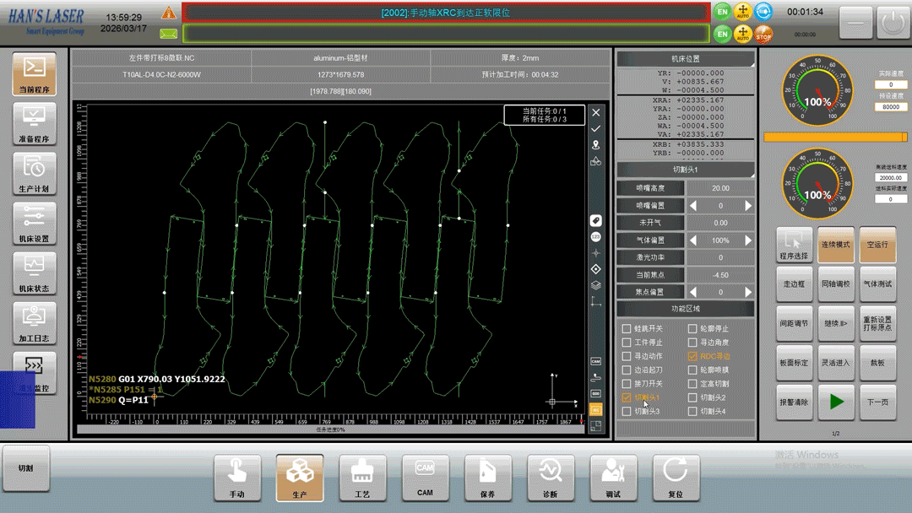Toggle the 蛙跳开关 checkbox
This screenshot has height=513, width=912.
(627, 329)
